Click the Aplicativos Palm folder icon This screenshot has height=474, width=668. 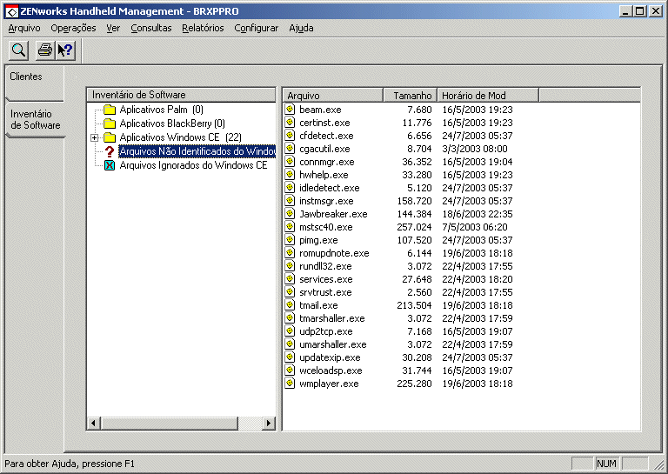point(110,110)
